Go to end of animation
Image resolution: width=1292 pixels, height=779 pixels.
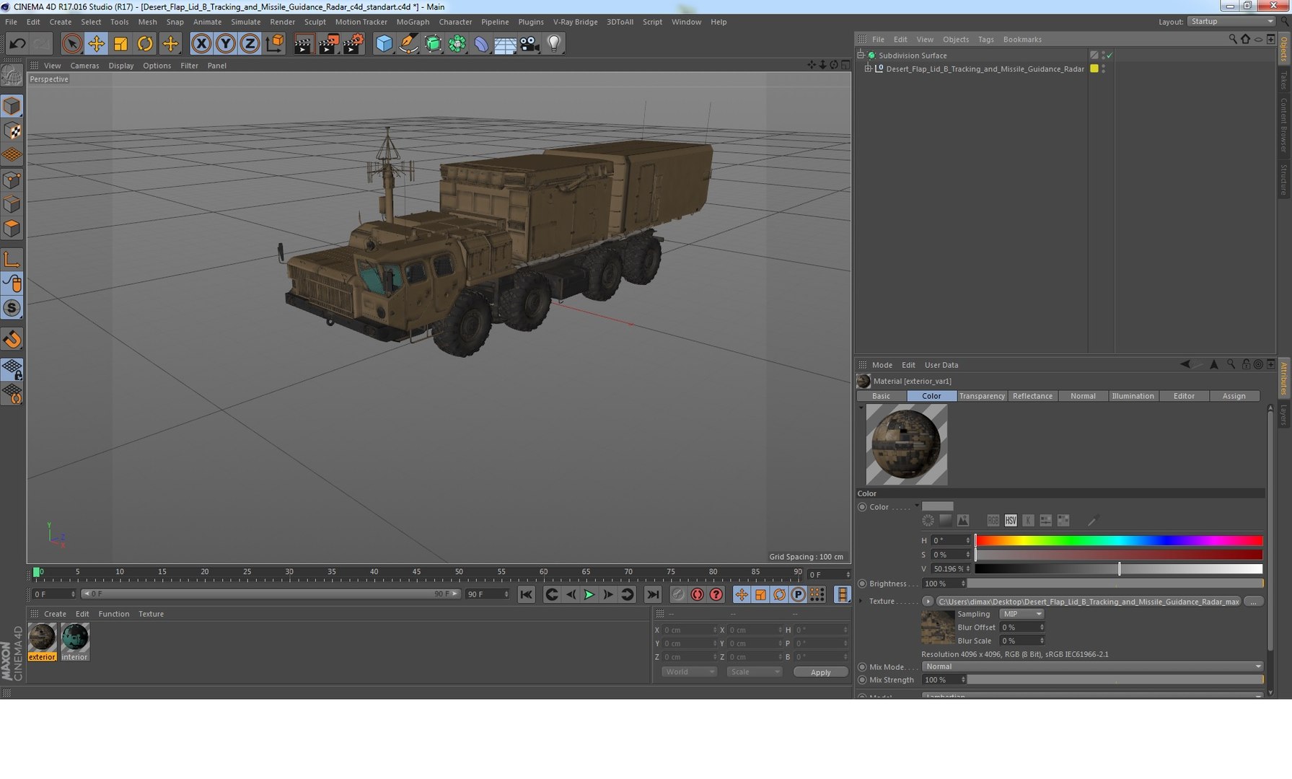[653, 594]
